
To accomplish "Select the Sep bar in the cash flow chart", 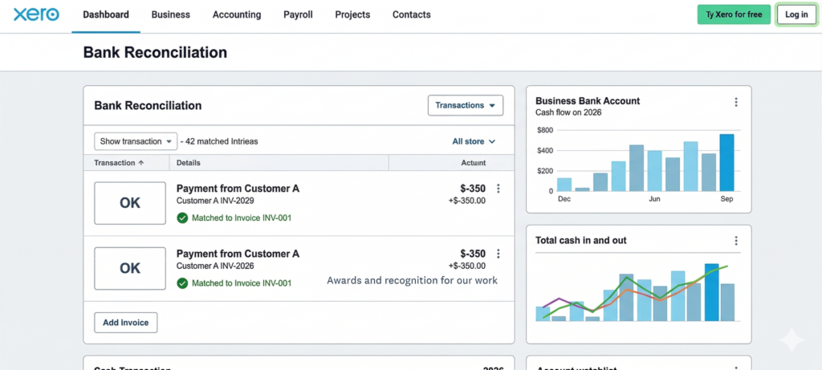I will pos(726,163).
